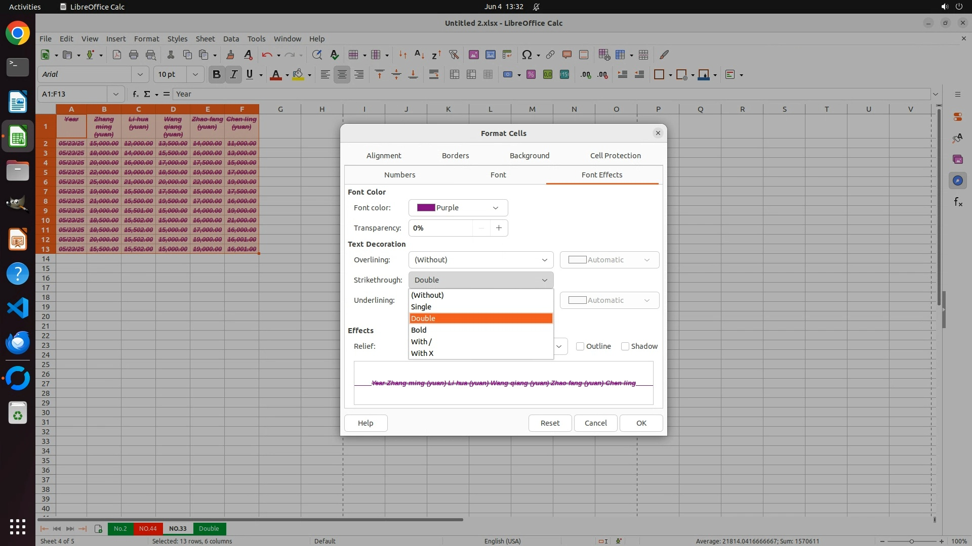Click the OK button
Viewport: 972px width, 546px height.
[x=641, y=423]
